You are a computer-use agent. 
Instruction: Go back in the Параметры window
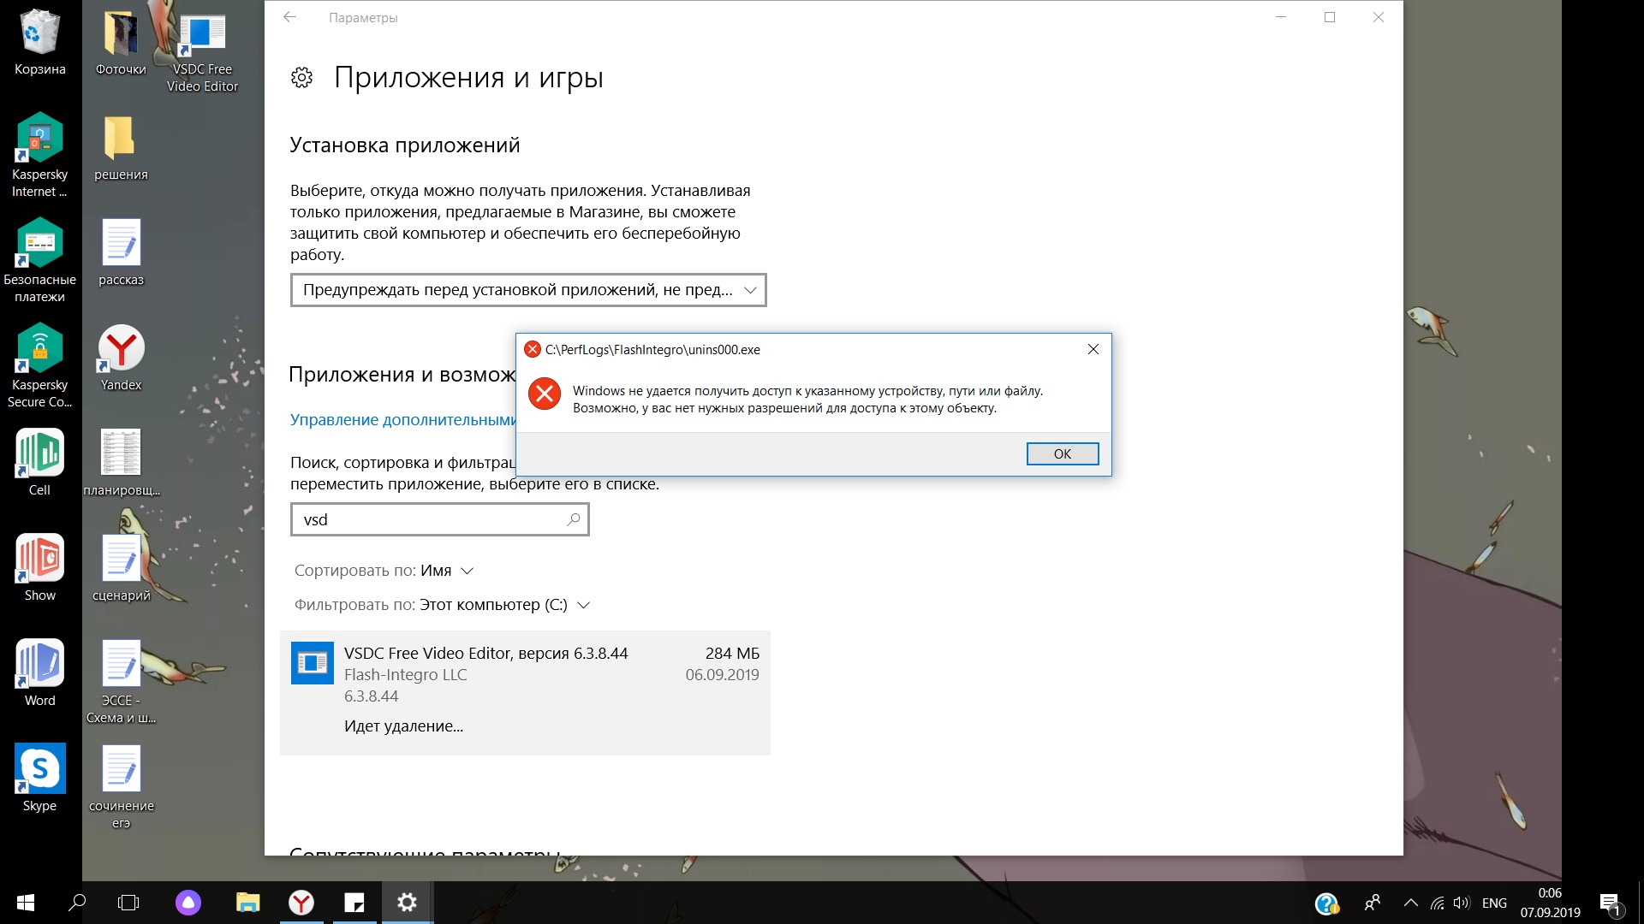click(x=290, y=17)
